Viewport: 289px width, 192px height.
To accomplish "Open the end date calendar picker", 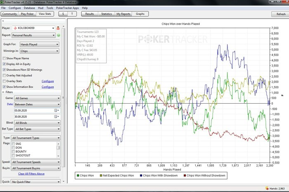I will (56, 117).
